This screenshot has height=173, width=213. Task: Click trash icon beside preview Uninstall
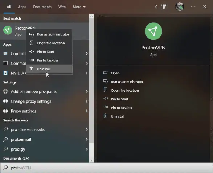click(x=106, y=116)
